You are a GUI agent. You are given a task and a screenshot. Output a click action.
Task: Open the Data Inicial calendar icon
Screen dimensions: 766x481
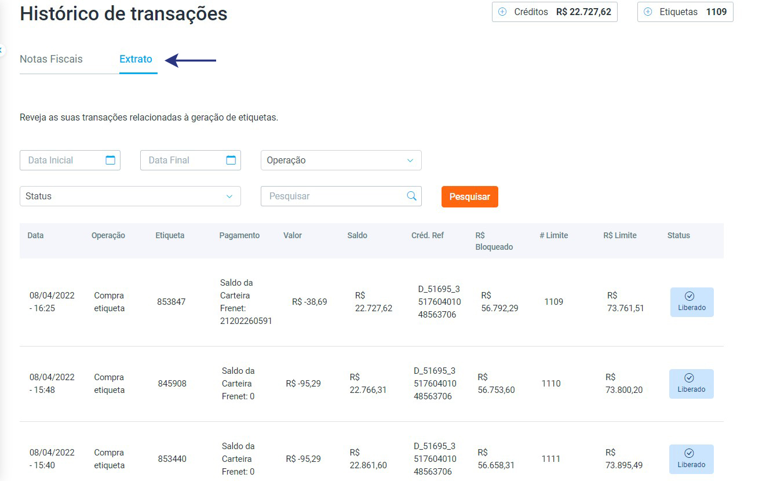[x=110, y=160]
